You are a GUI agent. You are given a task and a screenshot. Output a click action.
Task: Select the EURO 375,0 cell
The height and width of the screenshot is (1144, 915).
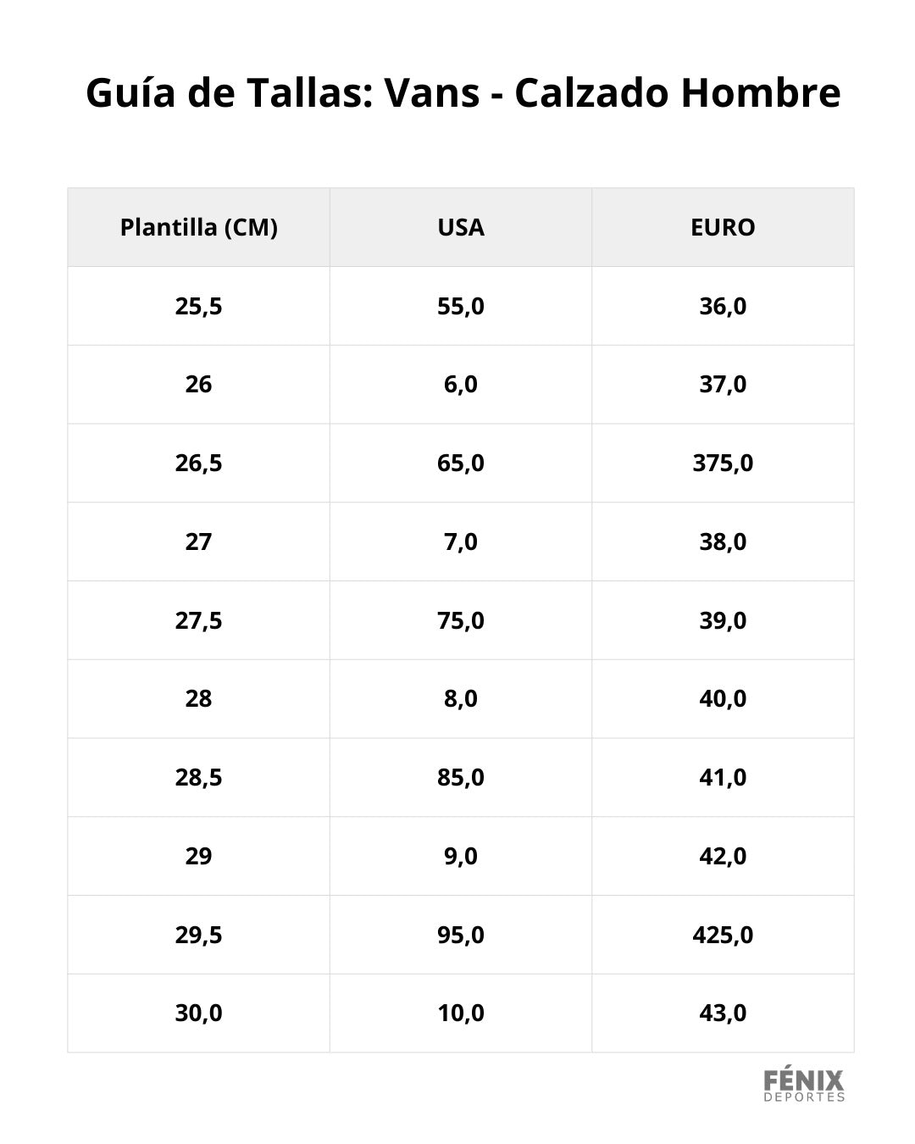723,463
